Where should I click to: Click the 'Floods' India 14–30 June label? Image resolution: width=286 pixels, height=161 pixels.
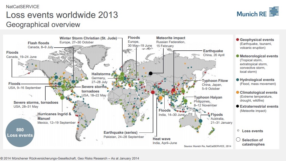coord(165,110)
